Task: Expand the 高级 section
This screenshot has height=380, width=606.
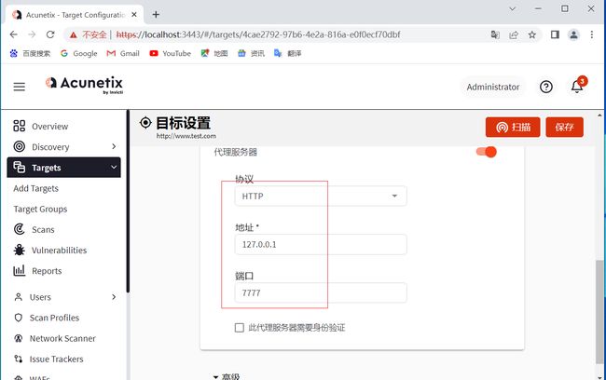Action: 227,376
